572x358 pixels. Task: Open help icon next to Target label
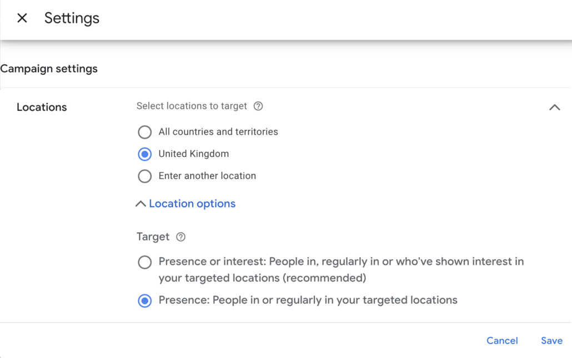[180, 237]
